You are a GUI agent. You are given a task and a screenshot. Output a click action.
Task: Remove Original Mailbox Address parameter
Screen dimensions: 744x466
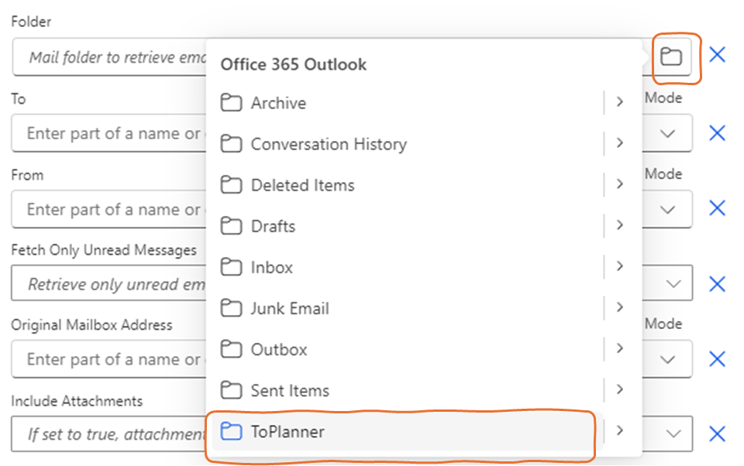(718, 359)
